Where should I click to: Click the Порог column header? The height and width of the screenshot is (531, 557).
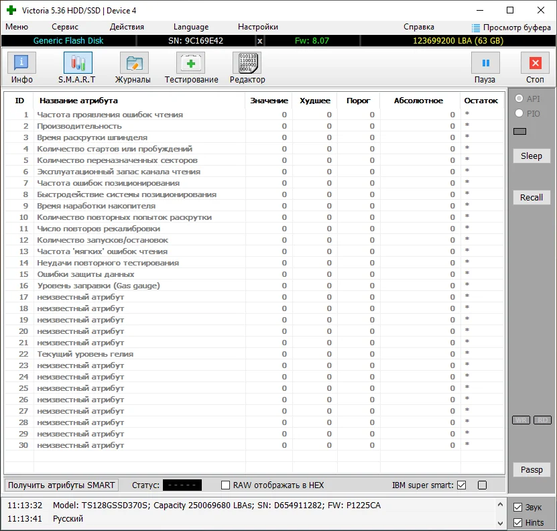(x=359, y=101)
